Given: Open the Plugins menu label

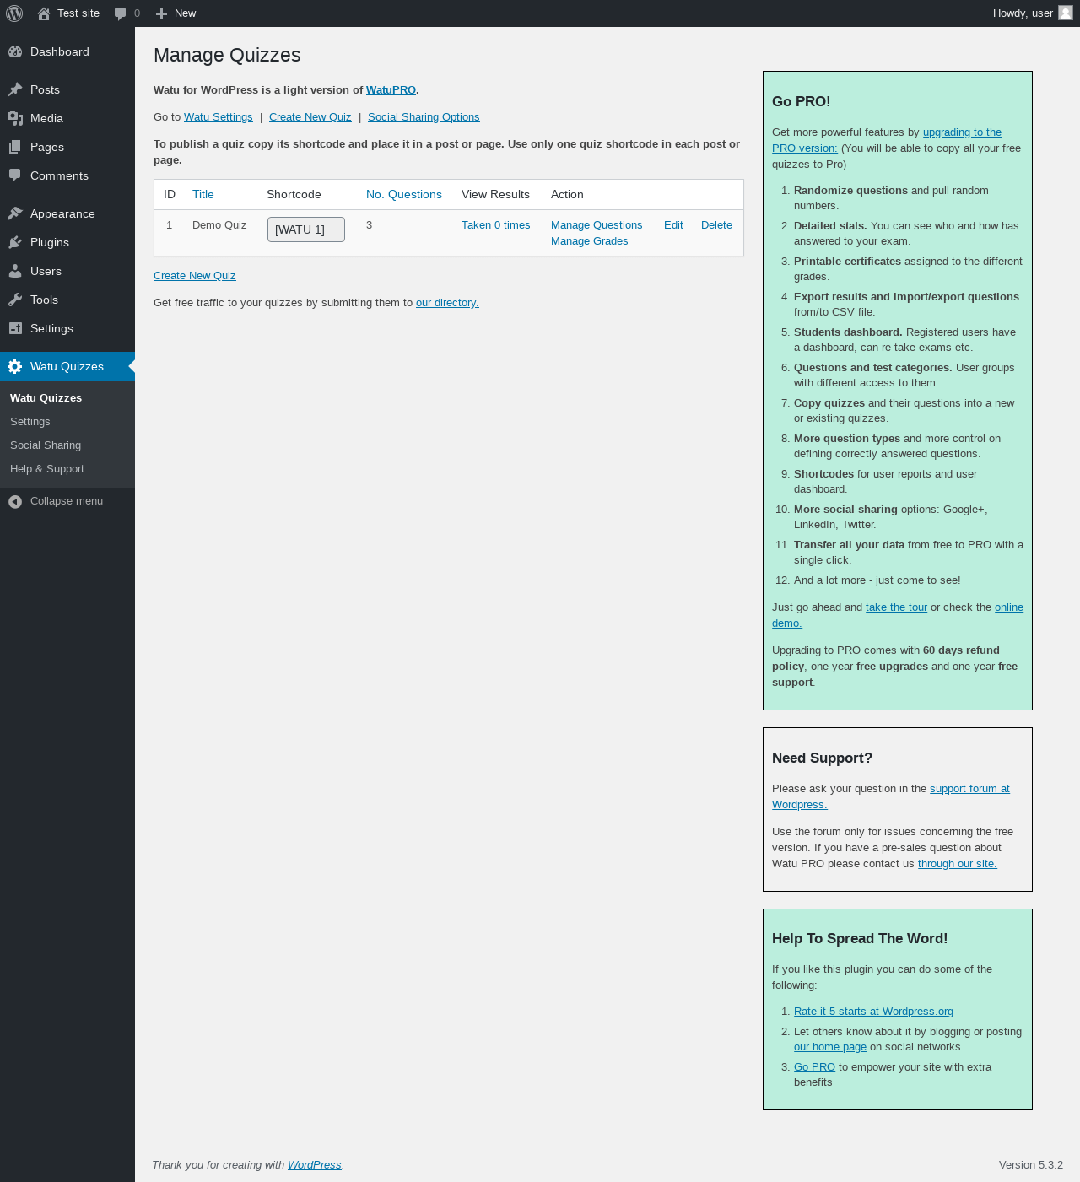Looking at the screenshot, I should [x=50, y=242].
